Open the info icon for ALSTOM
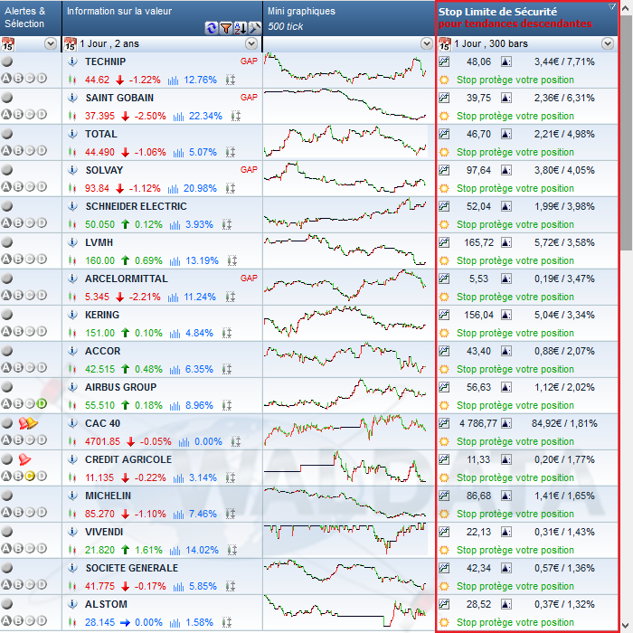Viewport: 633px width, 633px height. [72, 604]
